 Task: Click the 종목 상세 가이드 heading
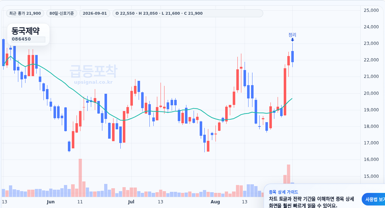(283, 192)
